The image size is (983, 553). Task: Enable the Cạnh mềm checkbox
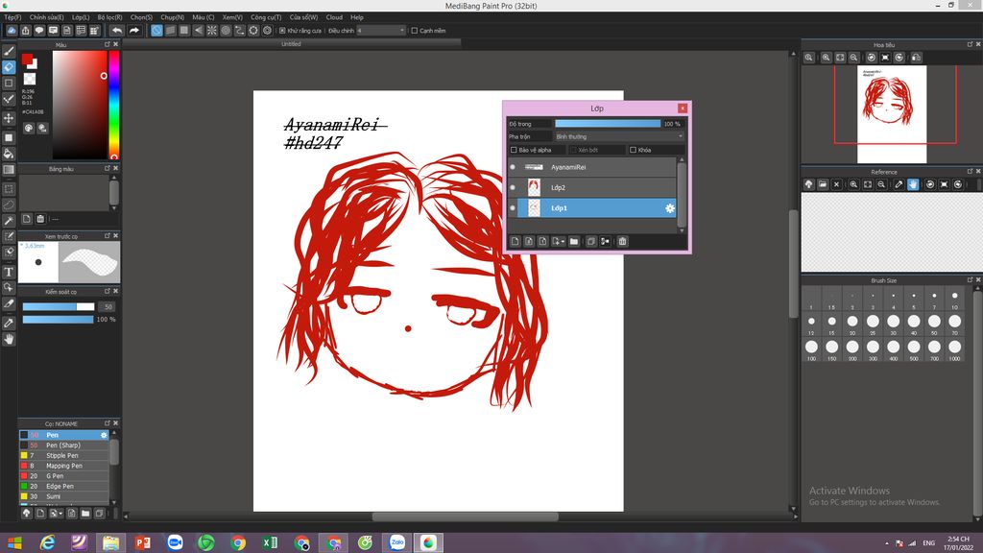[x=415, y=30]
